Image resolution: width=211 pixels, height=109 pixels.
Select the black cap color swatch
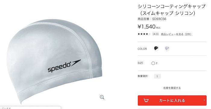(156, 49)
